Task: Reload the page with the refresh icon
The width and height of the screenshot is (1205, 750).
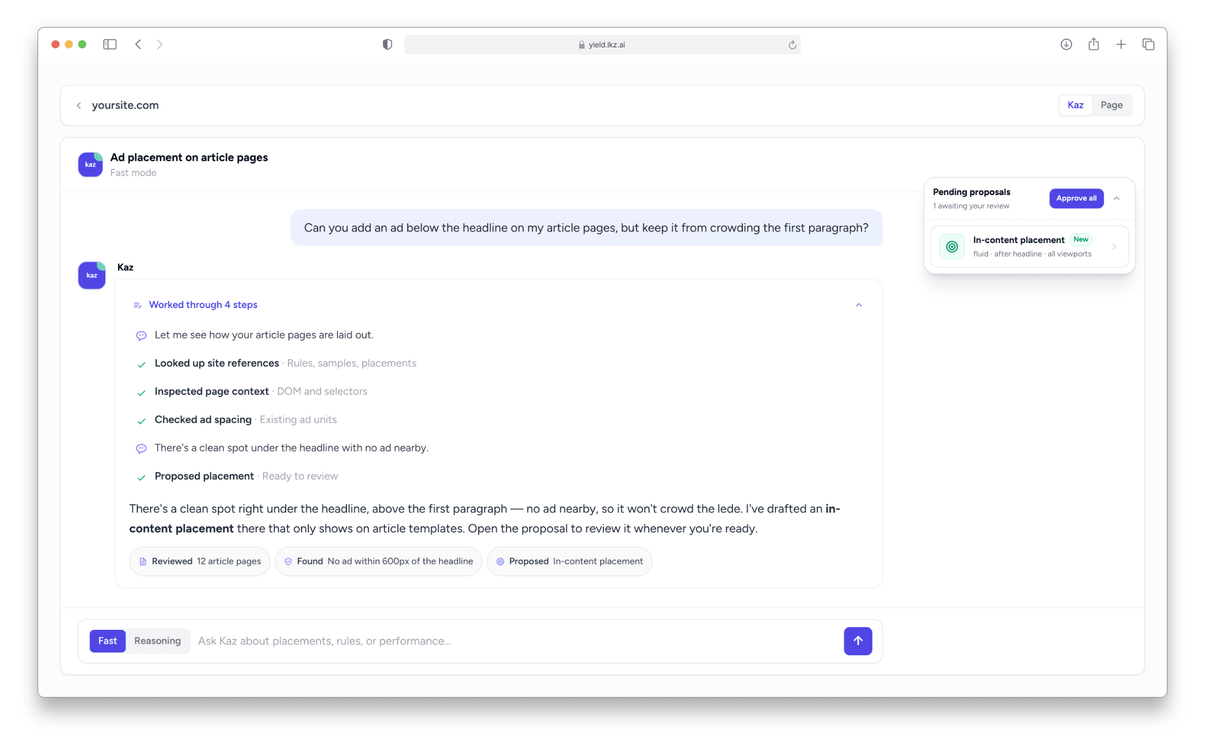Action: pyautogui.click(x=792, y=45)
